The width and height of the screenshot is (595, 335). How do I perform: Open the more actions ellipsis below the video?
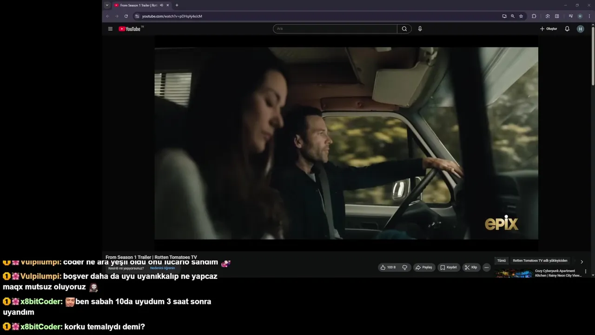coord(486,268)
